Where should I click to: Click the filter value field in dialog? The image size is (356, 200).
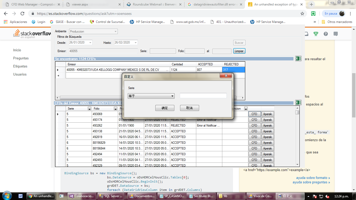(203, 96)
